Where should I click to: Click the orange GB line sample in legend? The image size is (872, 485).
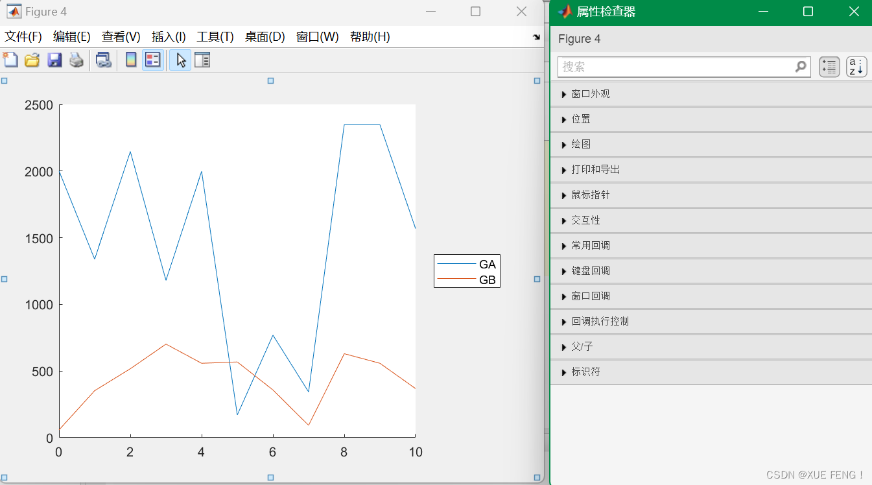pyautogui.click(x=456, y=279)
